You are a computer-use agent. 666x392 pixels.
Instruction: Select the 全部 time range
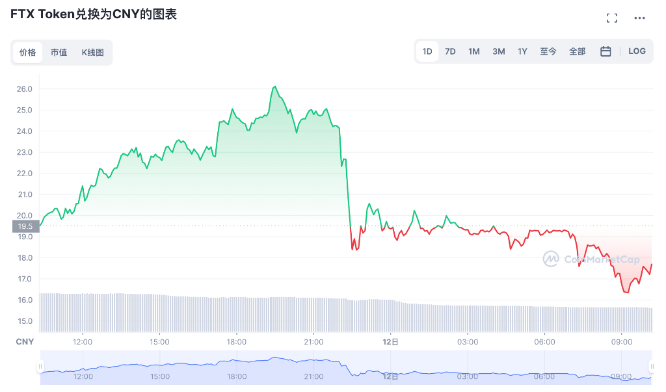(x=577, y=51)
